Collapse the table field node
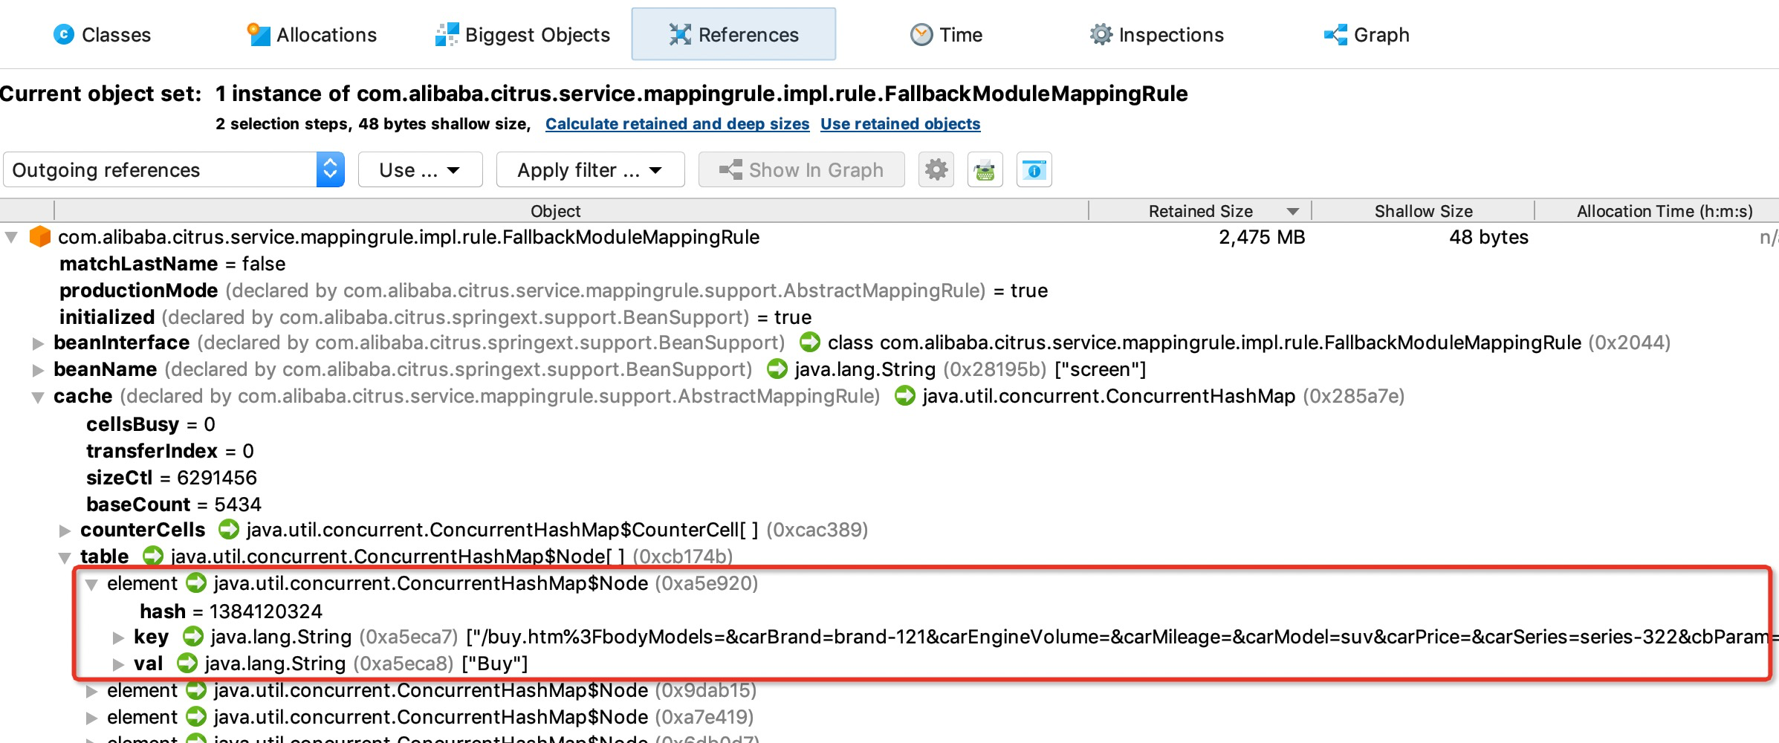The image size is (1779, 743). click(65, 557)
